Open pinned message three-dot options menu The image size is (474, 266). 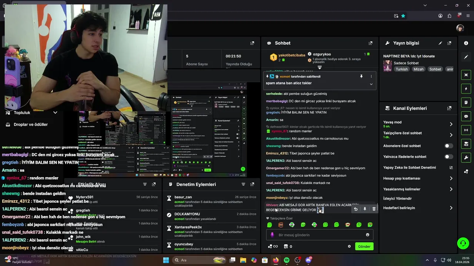point(371,76)
